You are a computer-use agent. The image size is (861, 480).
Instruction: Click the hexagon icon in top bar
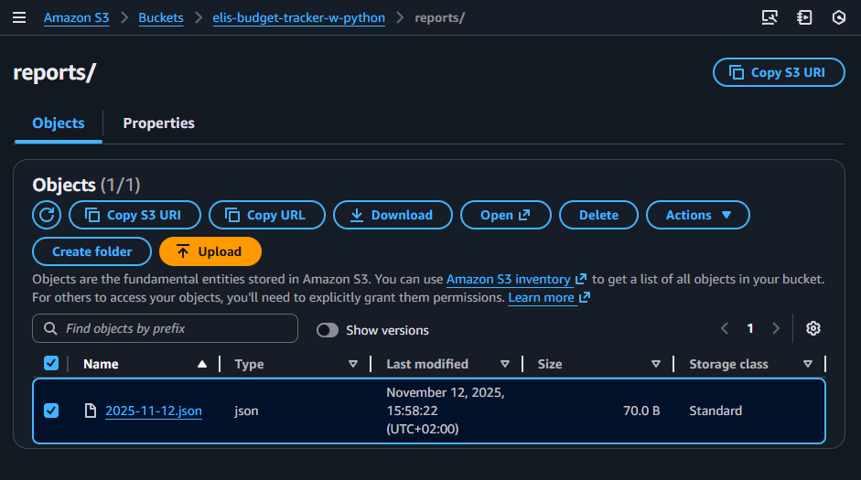pos(838,17)
